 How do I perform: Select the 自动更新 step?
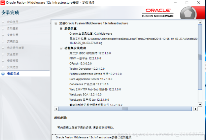point(13,28)
